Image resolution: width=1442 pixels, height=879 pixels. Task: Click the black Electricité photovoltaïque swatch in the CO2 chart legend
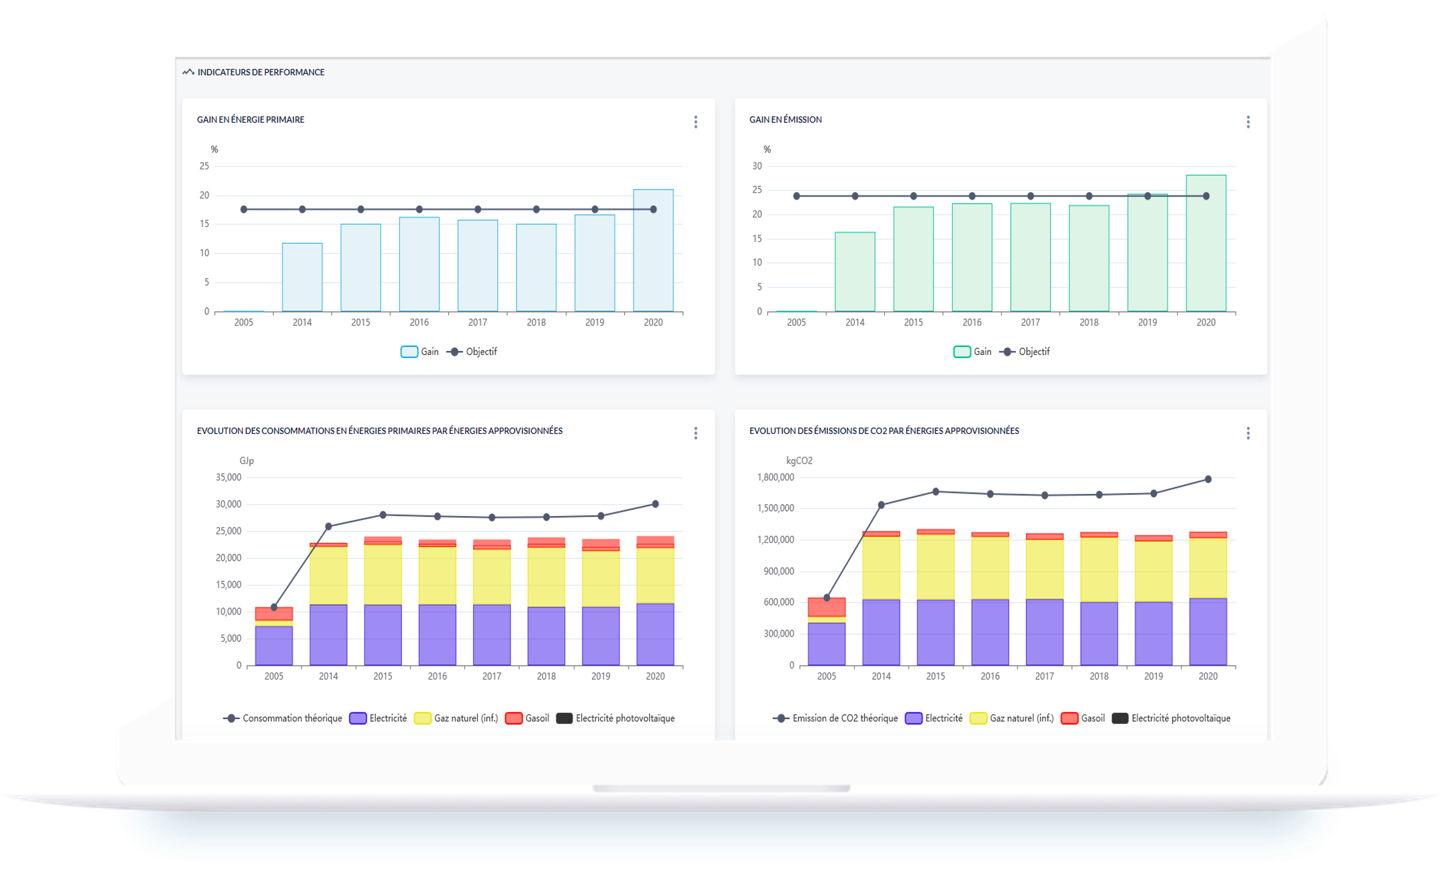1120,718
